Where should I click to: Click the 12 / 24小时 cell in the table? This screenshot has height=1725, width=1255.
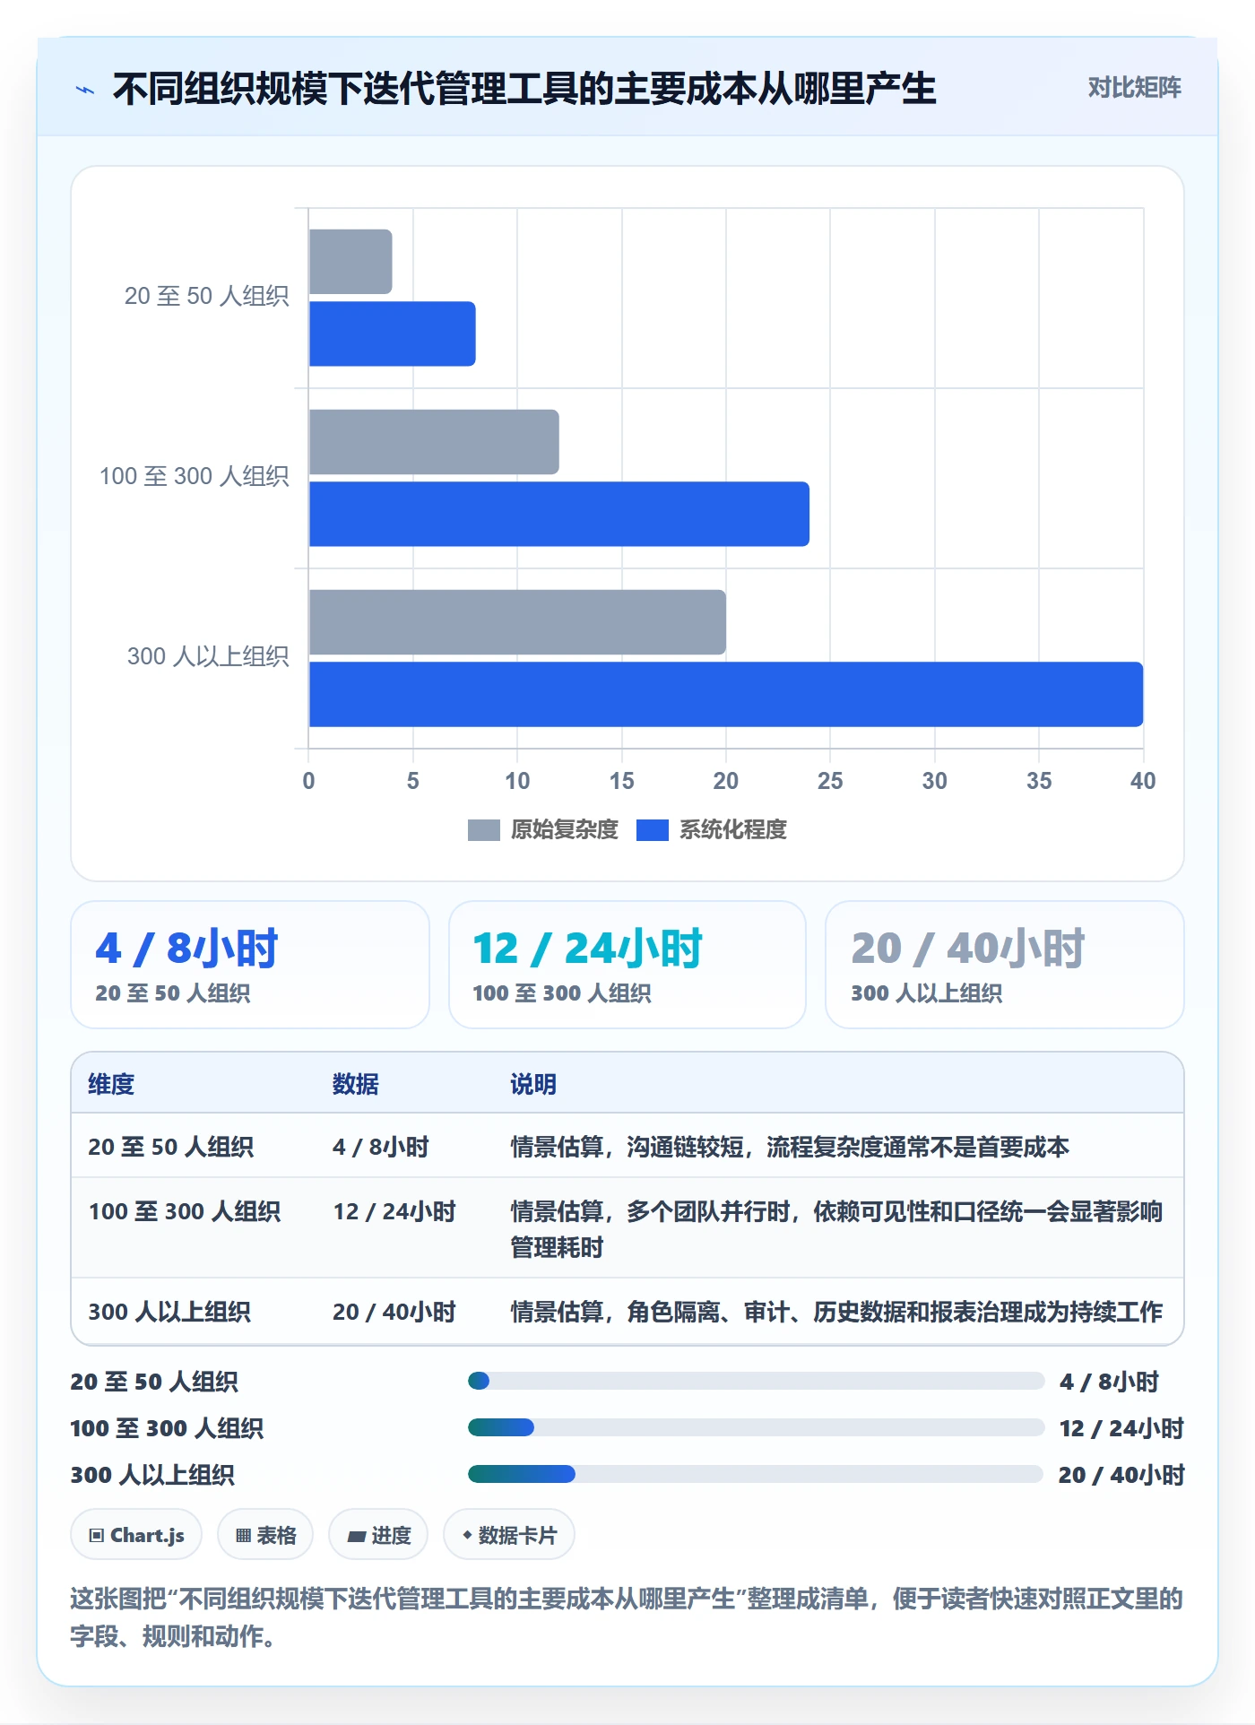394,1211
